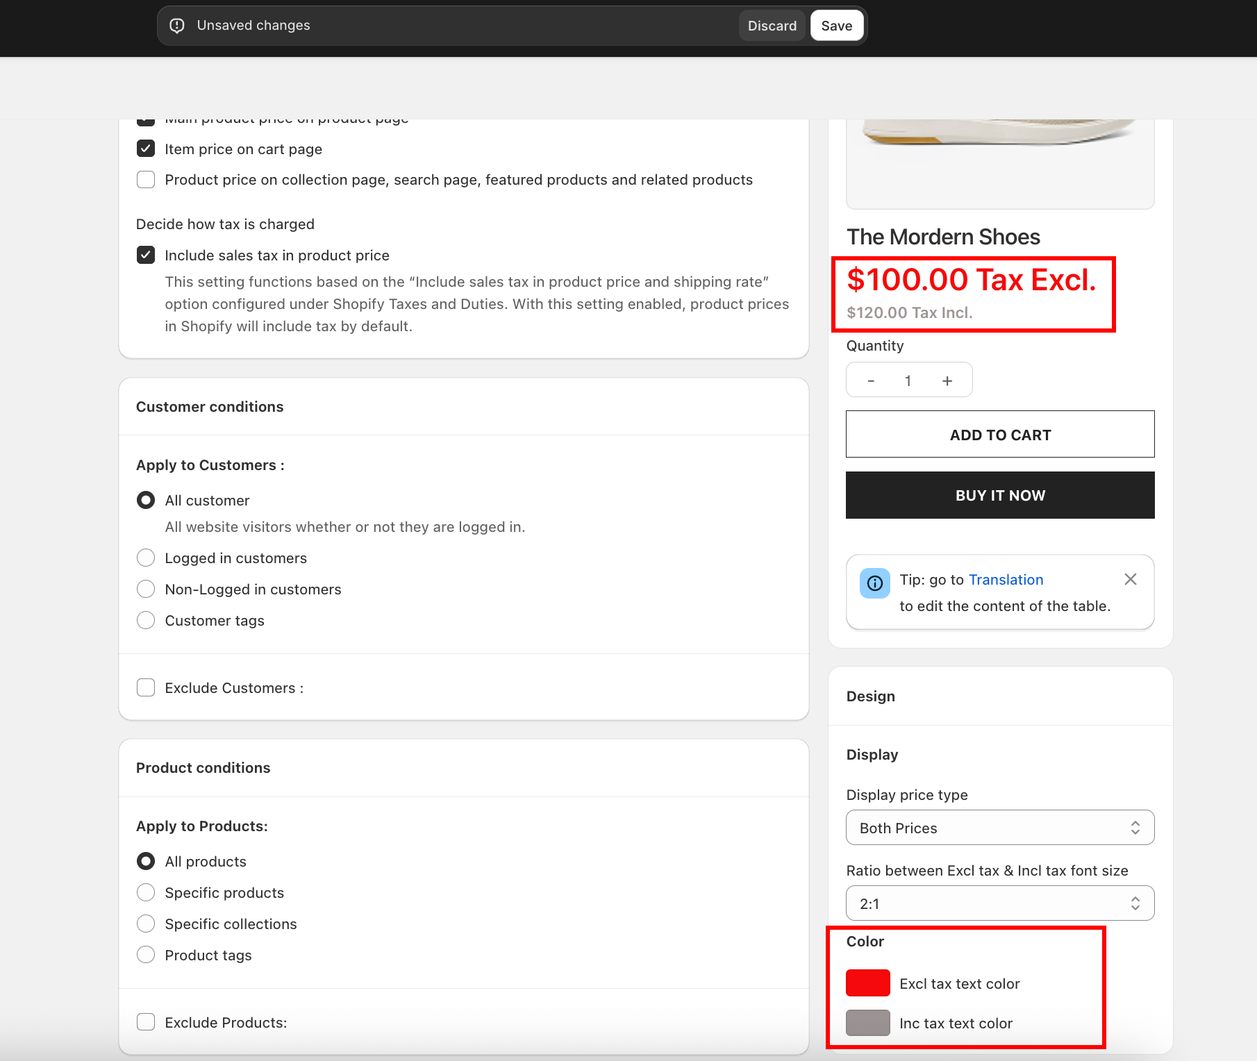Select Specific collections radio option
The height and width of the screenshot is (1061, 1257).
click(146, 924)
